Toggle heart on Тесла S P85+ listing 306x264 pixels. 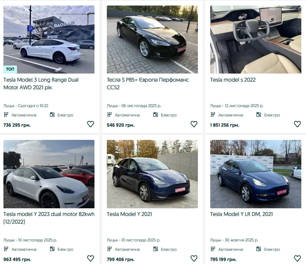194,124
